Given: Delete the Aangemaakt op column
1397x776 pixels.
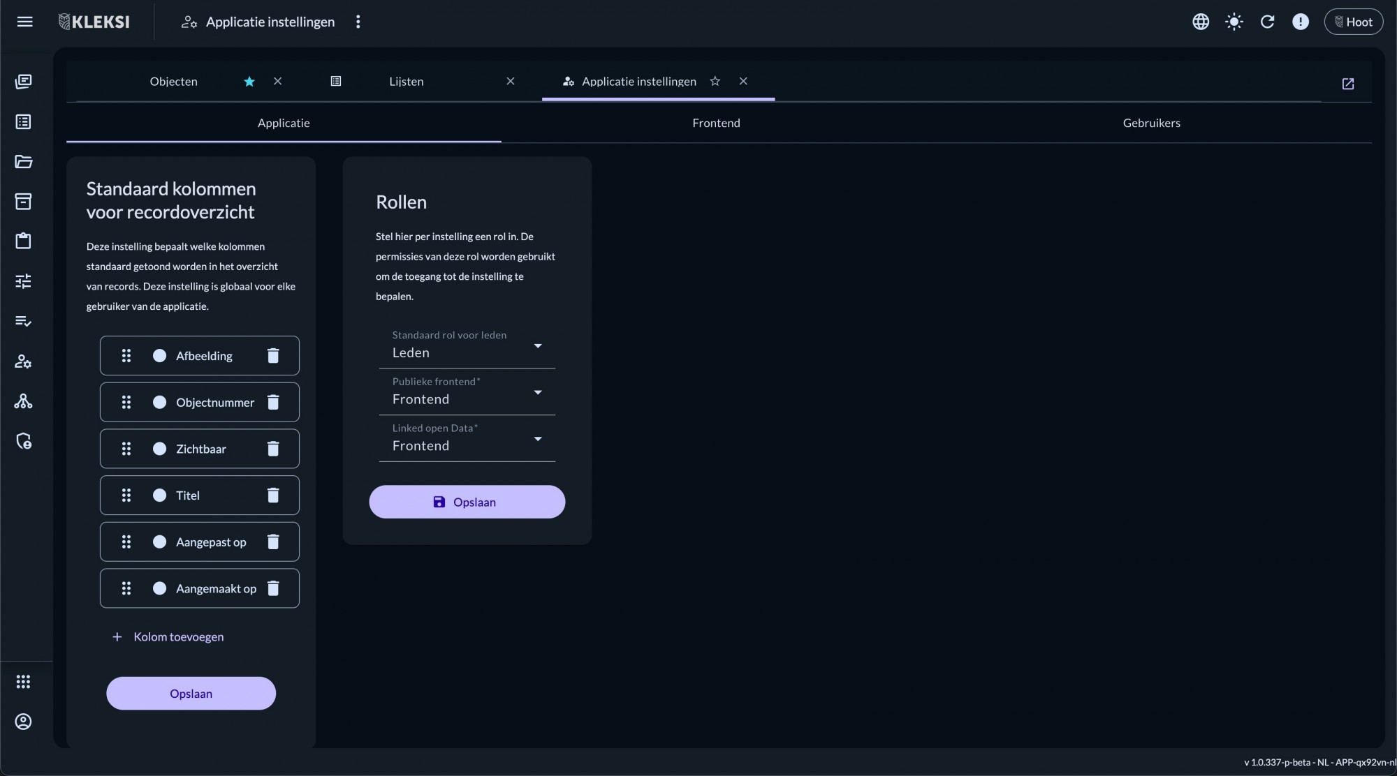Looking at the screenshot, I should (x=273, y=588).
